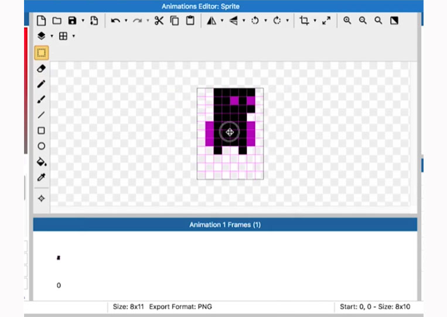This screenshot has height=317, width=447.
Task: Flip the sprite vertically
Action: pyautogui.click(x=234, y=21)
